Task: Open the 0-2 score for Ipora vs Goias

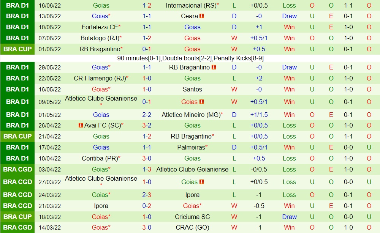Action: pyautogui.click(x=147, y=206)
